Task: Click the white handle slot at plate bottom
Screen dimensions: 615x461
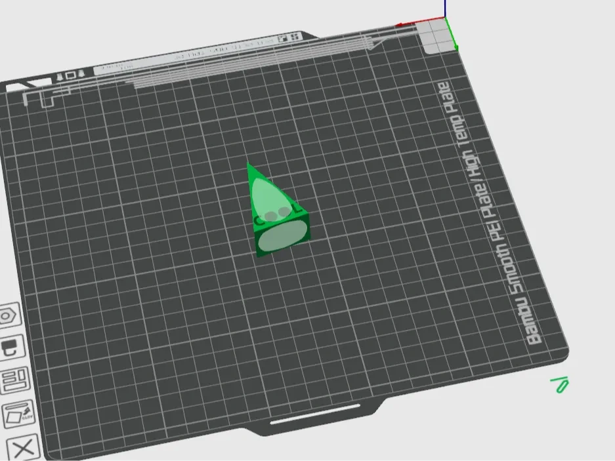Action: click(x=314, y=414)
